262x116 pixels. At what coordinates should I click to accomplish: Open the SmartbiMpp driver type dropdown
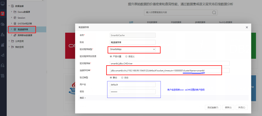pos(133,49)
